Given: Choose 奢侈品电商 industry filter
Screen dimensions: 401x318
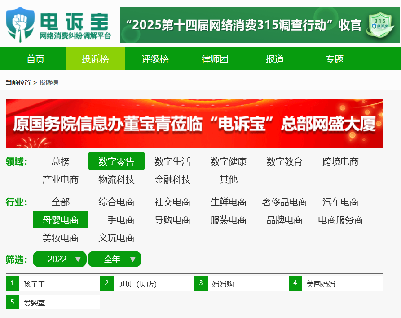Looking at the screenshot, I should pyautogui.click(x=284, y=202).
